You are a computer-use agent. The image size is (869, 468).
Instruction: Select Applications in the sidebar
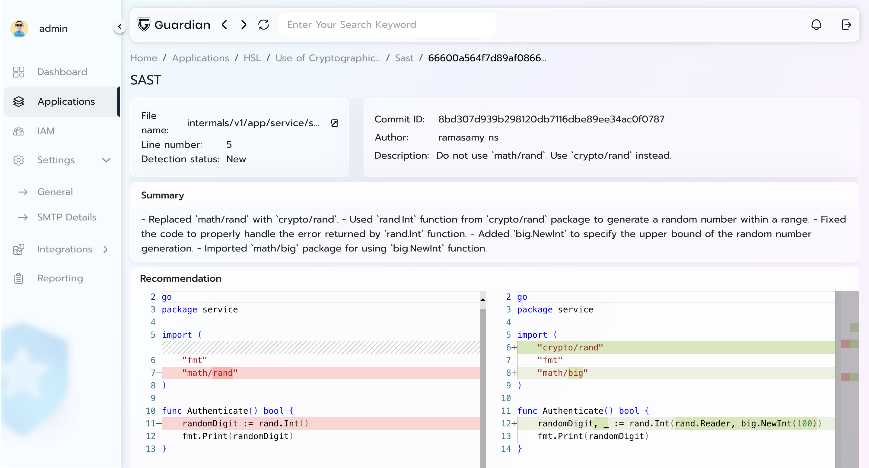pos(62,102)
